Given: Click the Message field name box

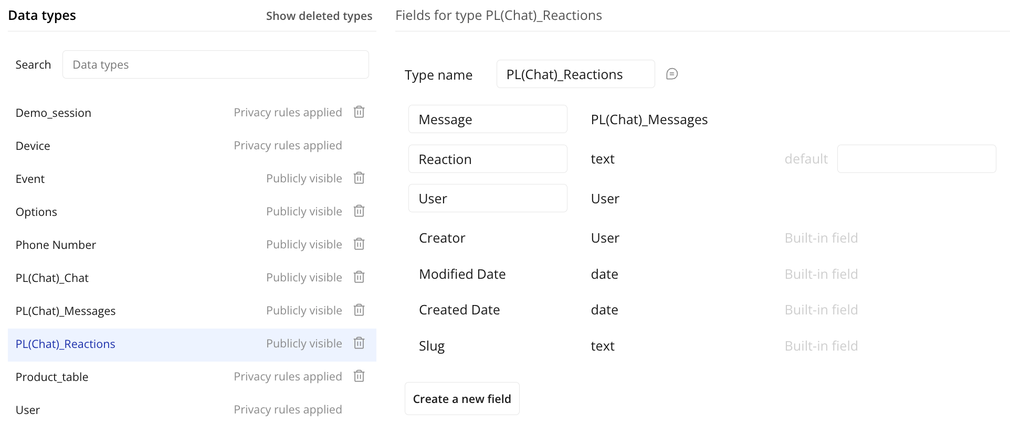Looking at the screenshot, I should [488, 119].
